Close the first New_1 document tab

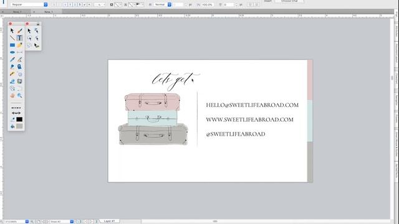coord(2,12)
